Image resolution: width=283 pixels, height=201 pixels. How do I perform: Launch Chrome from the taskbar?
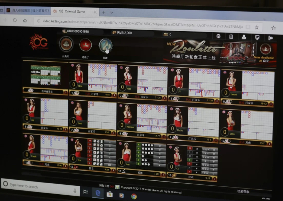pos(134,196)
